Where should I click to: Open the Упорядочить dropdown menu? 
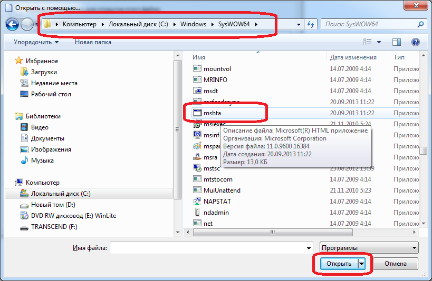36,42
